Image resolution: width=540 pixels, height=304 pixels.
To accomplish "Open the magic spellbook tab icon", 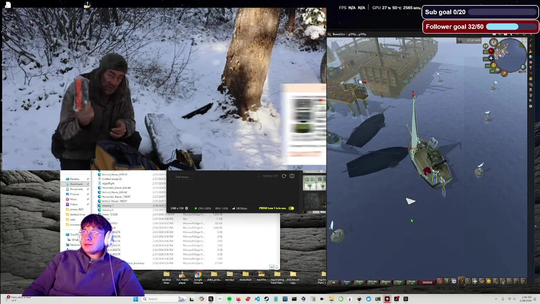I will pos(482,281).
